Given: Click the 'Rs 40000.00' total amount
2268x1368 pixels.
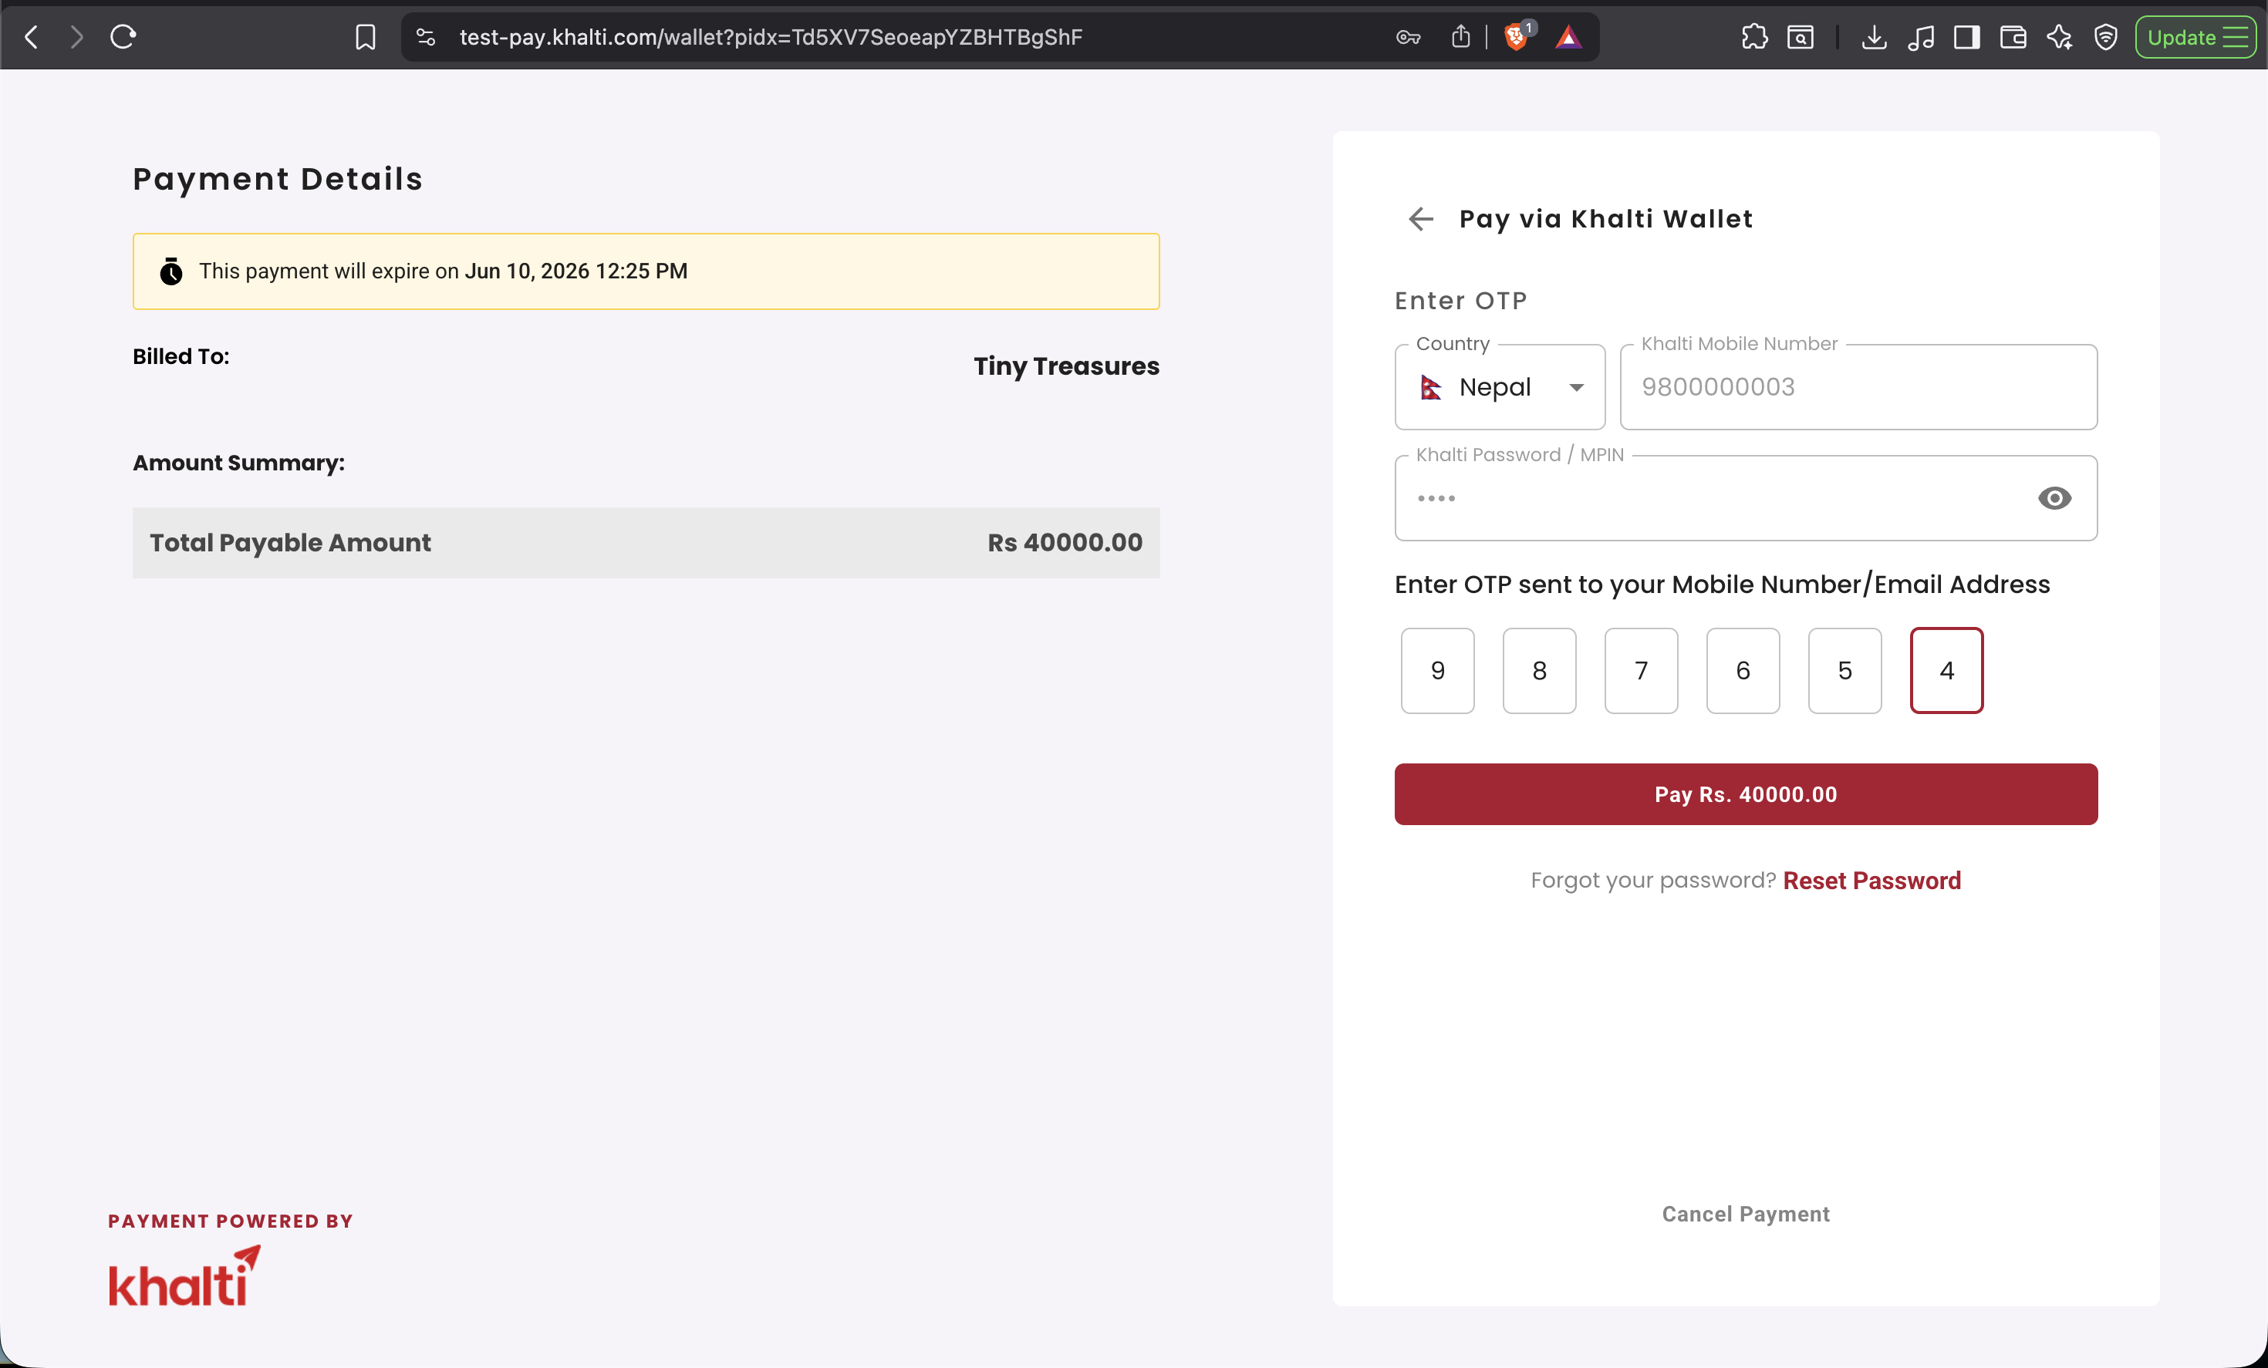Looking at the screenshot, I should pos(1065,543).
